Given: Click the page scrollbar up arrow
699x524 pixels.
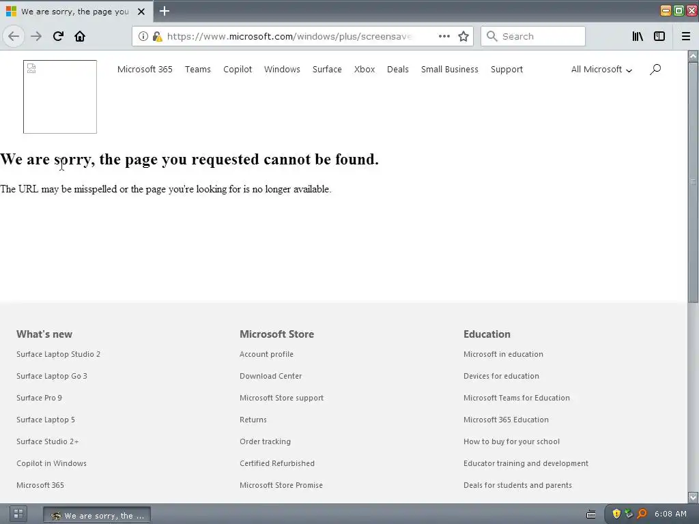Looking at the screenshot, I should point(693,56).
